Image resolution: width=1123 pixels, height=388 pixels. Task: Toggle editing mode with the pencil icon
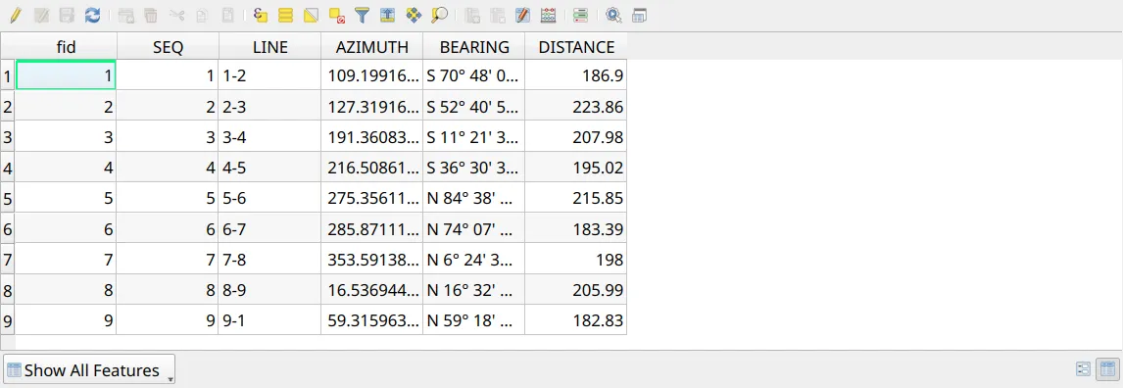(x=16, y=15)
